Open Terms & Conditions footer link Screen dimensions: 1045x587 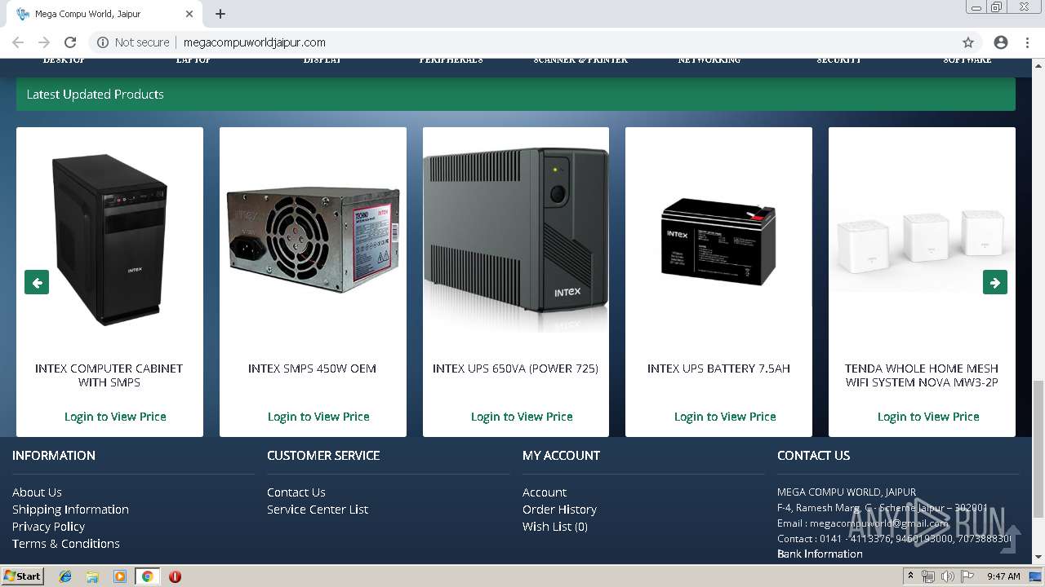point(66,544)
